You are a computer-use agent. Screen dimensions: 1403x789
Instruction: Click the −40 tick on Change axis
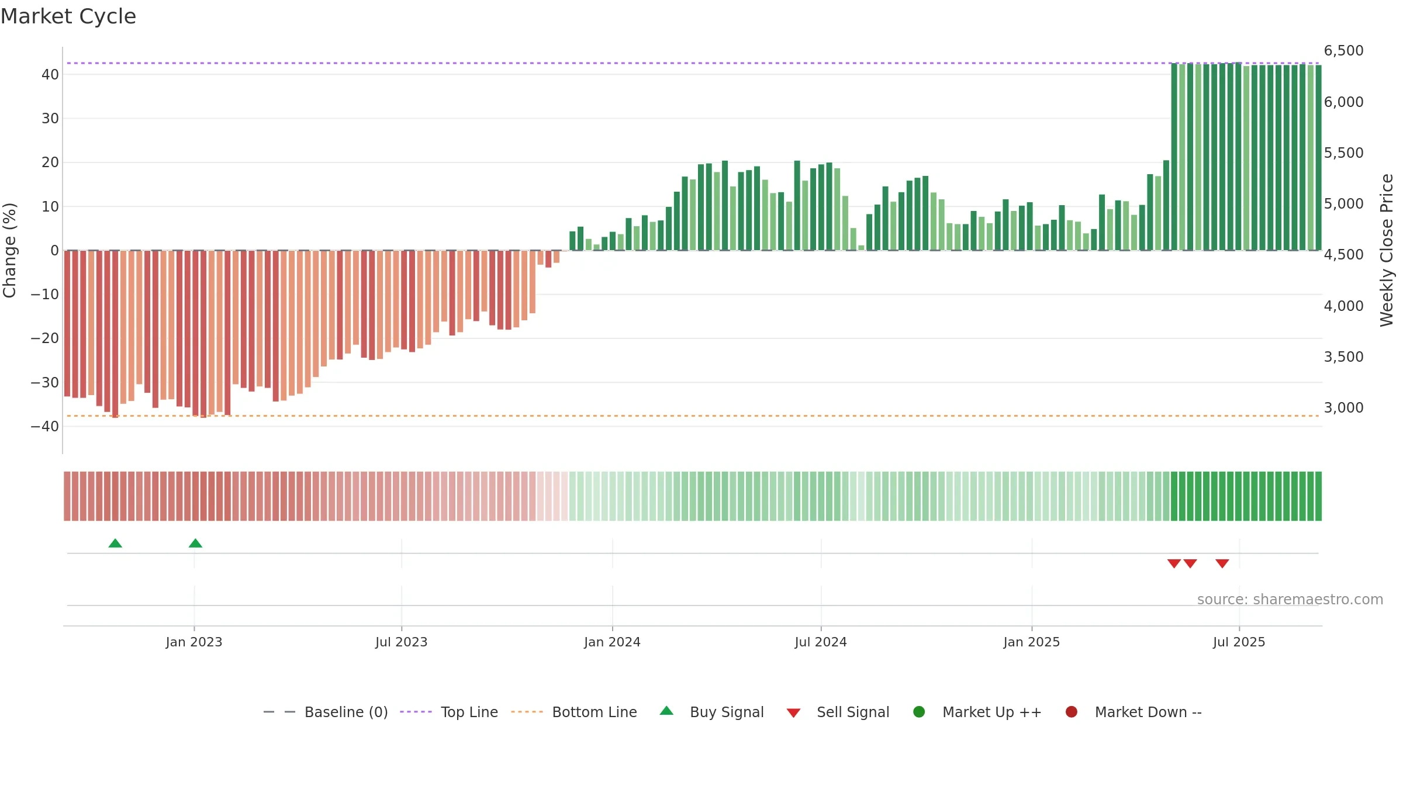point(45,426)
